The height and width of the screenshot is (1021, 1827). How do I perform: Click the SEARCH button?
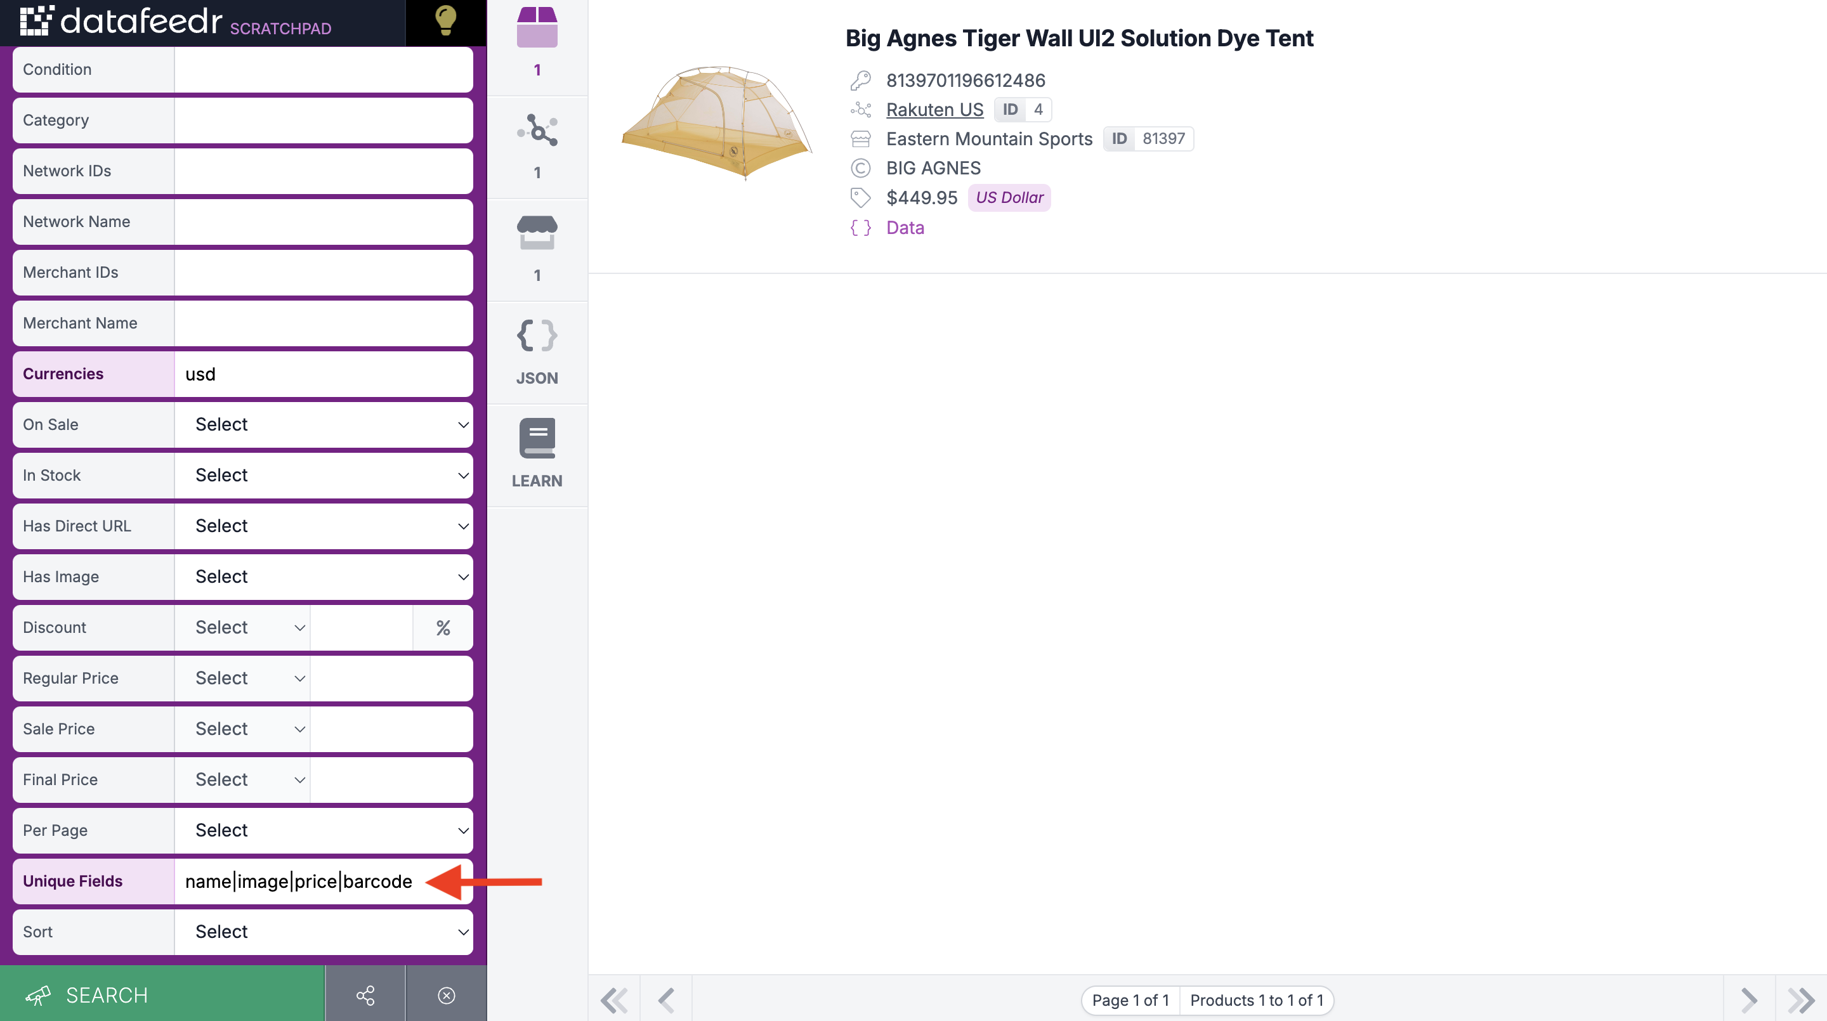click(162, 995)
